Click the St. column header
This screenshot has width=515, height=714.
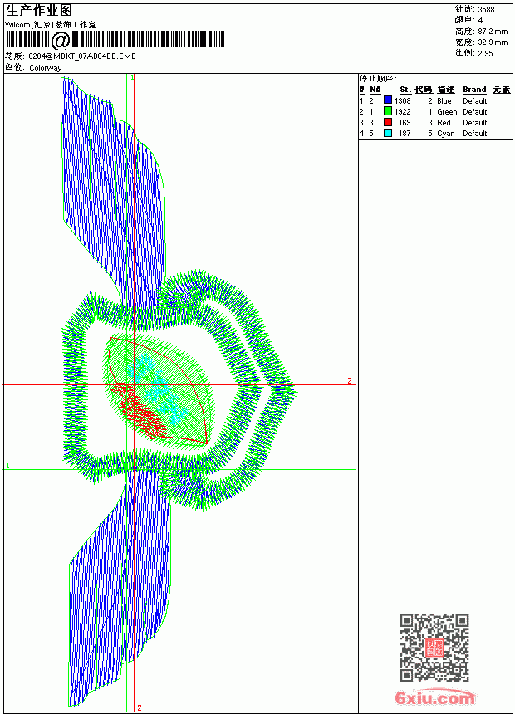[x=405, y=90]
